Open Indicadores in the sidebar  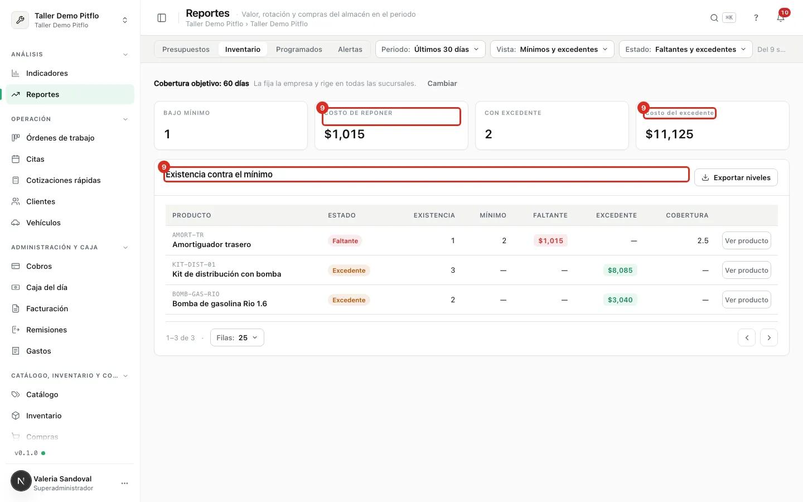pyautogui.click(x=70, y=73)
